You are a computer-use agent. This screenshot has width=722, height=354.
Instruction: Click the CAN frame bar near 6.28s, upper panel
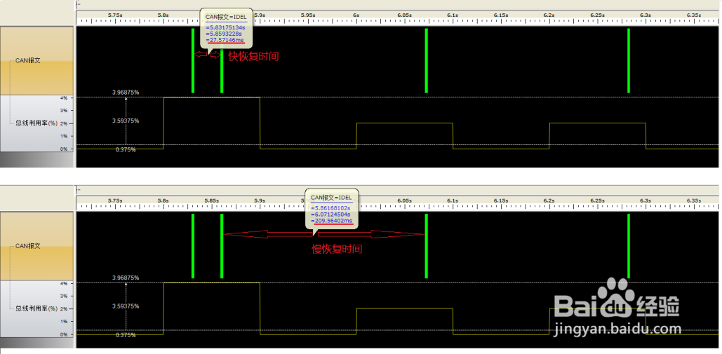[629, 61]
